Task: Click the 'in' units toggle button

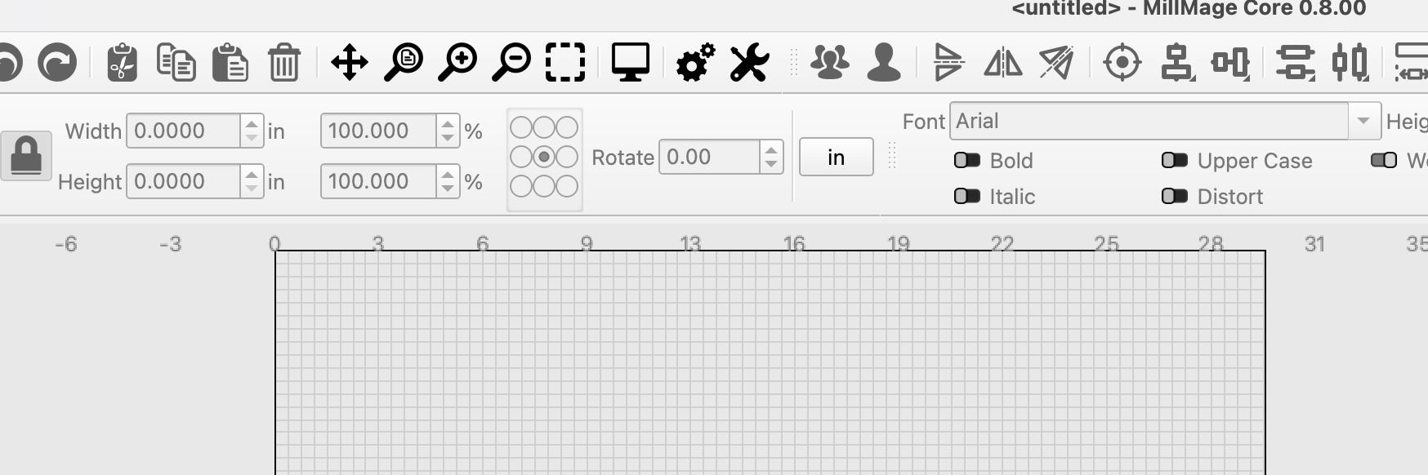Action: coord(836,157)
